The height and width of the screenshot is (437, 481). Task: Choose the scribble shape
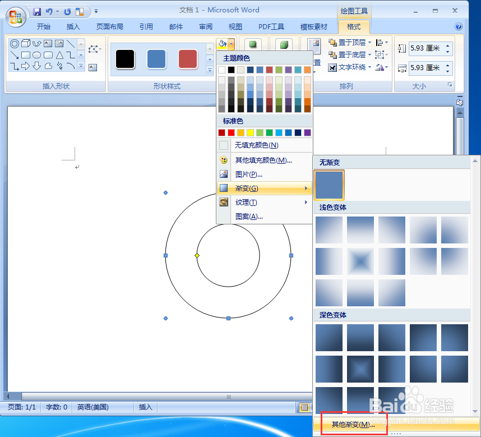point(59,66)
